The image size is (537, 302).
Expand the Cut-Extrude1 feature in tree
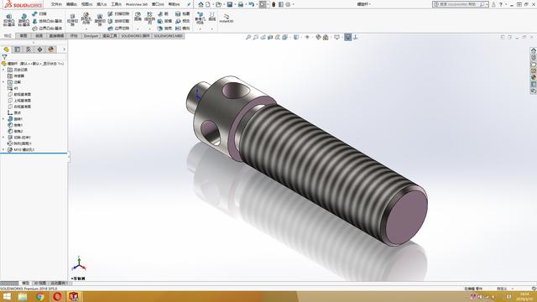[3, 138]
